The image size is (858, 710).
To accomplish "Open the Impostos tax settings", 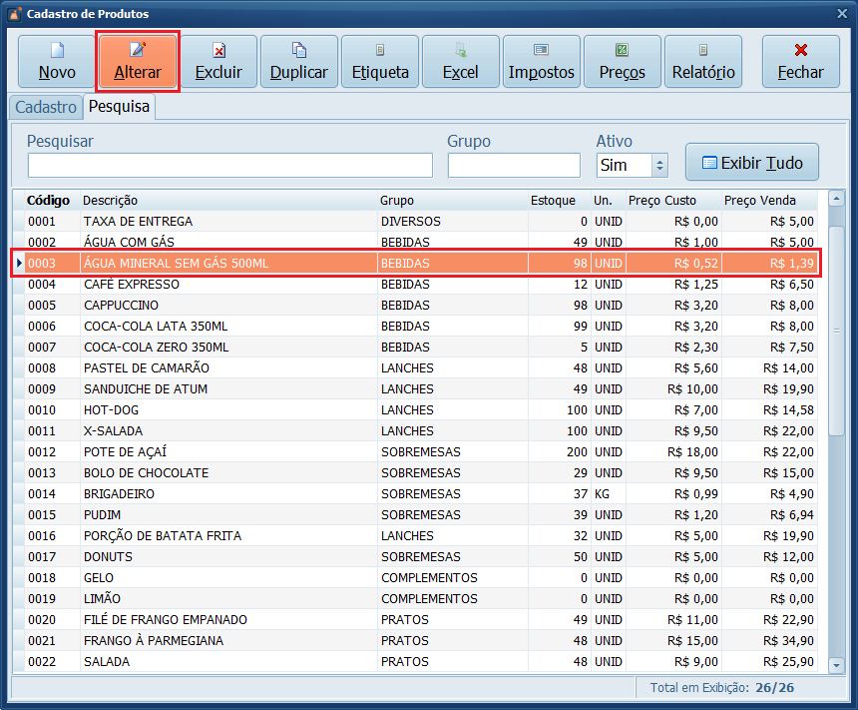I will coord(542,62).
